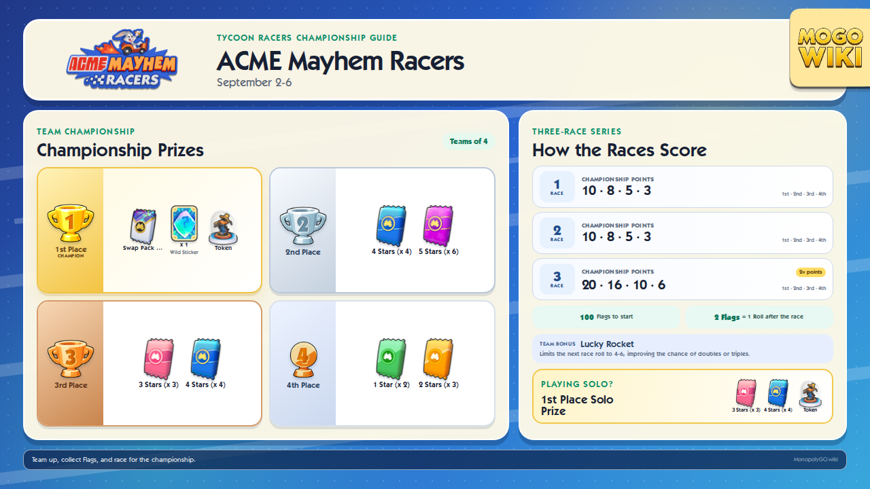Screen dimensions: 870x489
Task: Click the ACME Mayhem Racers title
Action: click(341, 61)
